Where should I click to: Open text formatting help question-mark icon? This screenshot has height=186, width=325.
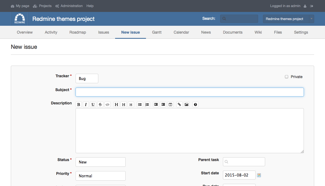point(196,104)
